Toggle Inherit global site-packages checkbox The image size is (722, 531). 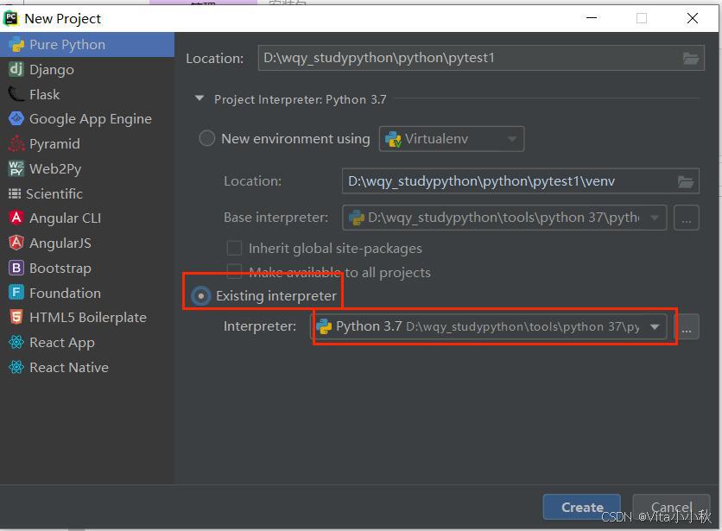click(x=234, y=248)
